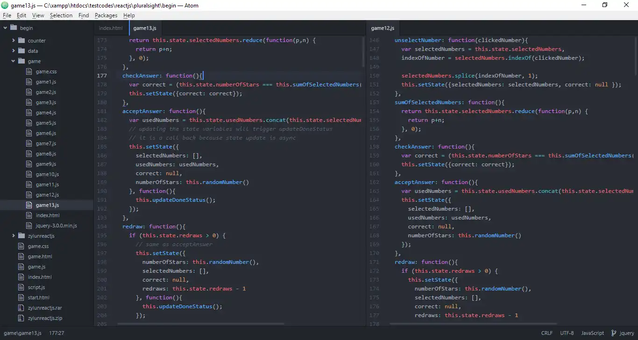Viewport: 638px width, 340px height.
Task: Open the Find menu
Action: point(84,15)
